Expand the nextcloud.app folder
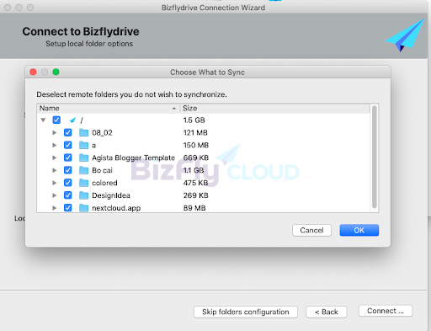 (x=55, y=208)
